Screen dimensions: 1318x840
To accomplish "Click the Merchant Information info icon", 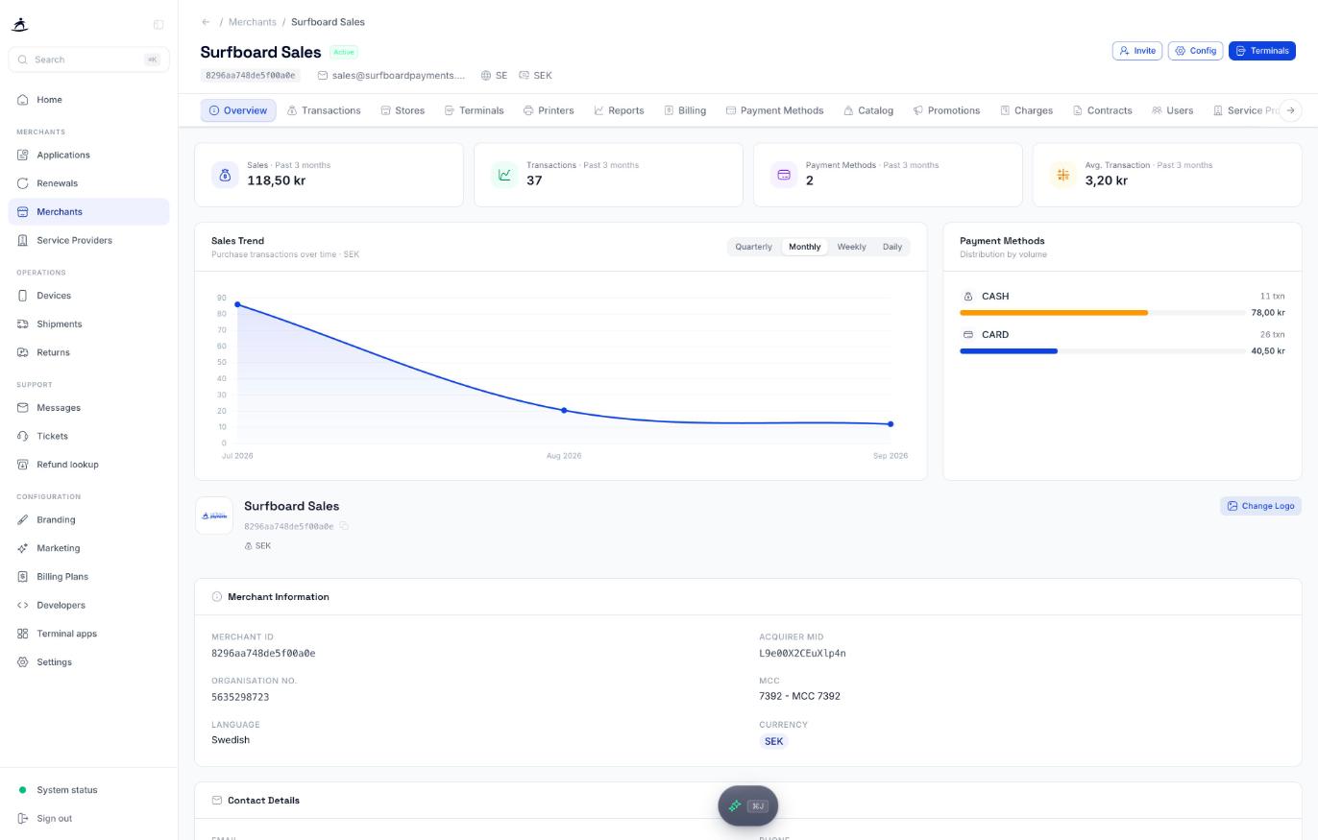I will [217, 597].
